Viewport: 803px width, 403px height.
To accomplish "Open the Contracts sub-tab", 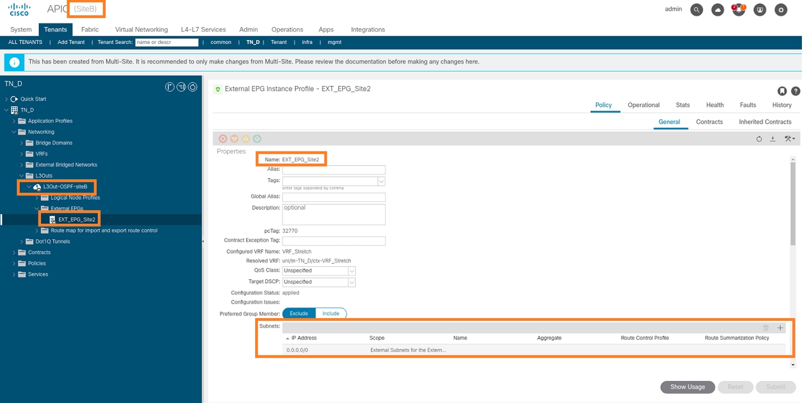I will click(710, 122).
